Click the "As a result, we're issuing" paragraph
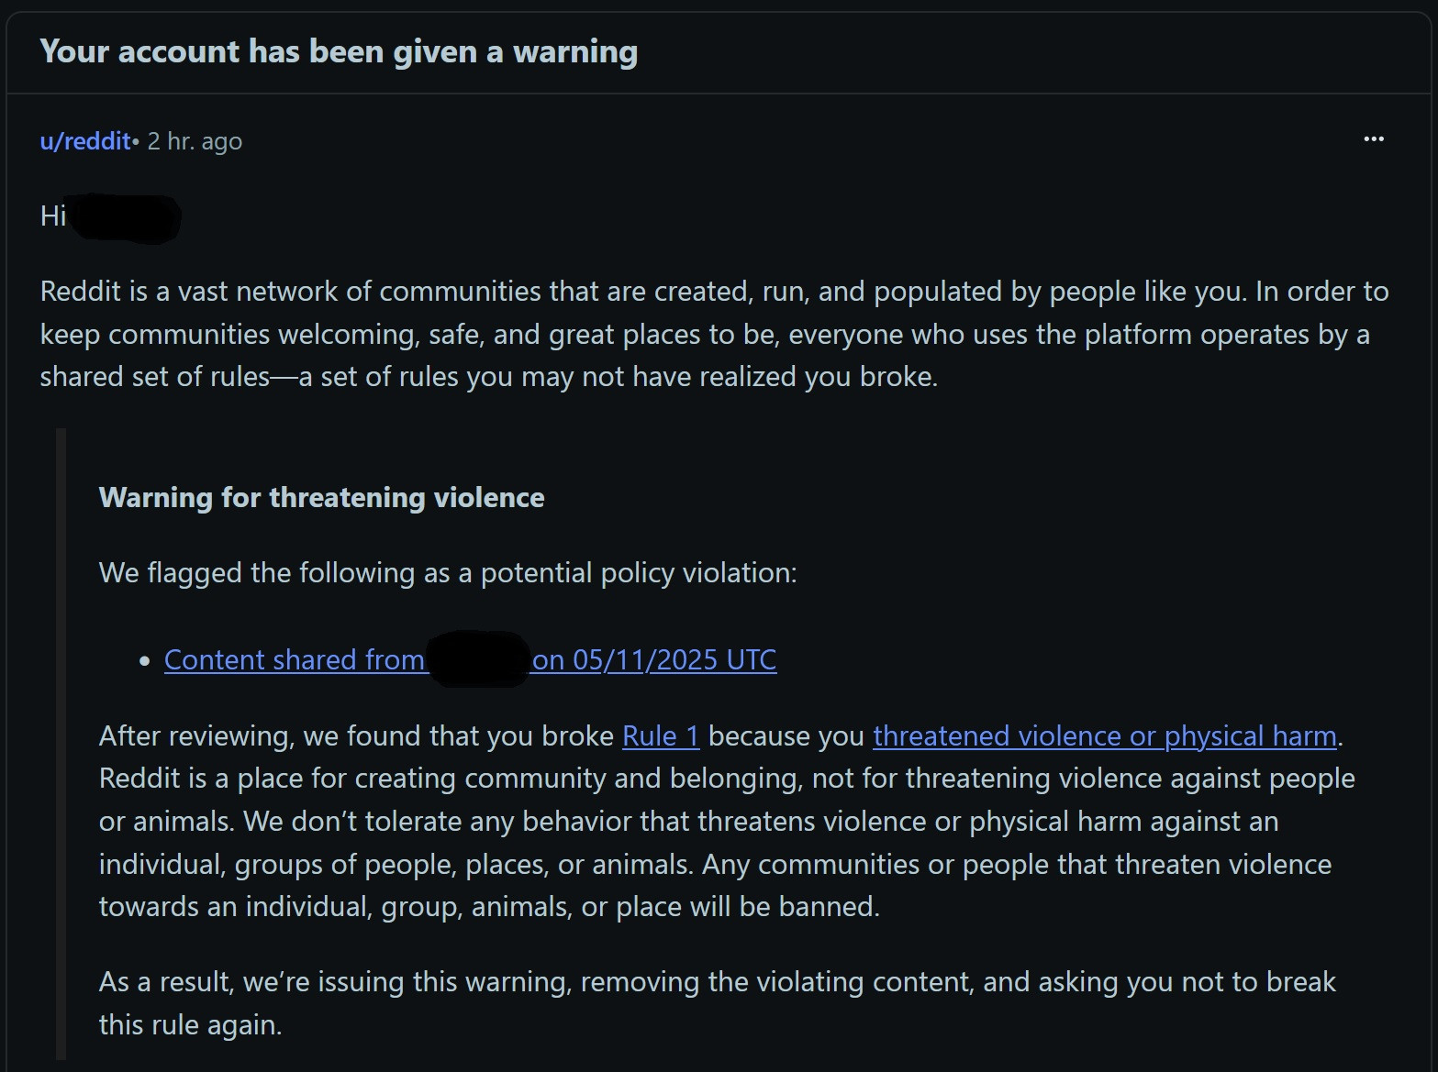 pos(717,1003)
